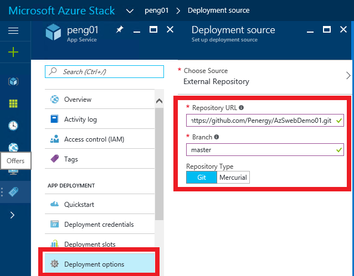Maximize the Deployment source blade
This screenshot has height=276, width=354.
pos(327,29)
